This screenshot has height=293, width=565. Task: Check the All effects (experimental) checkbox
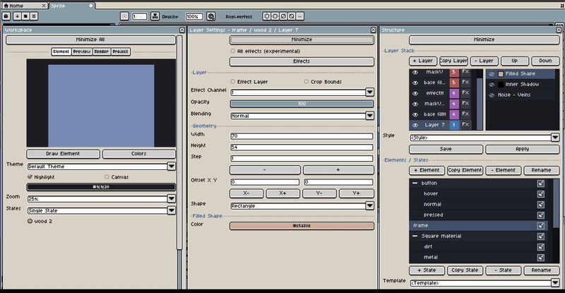coord(232,51)
